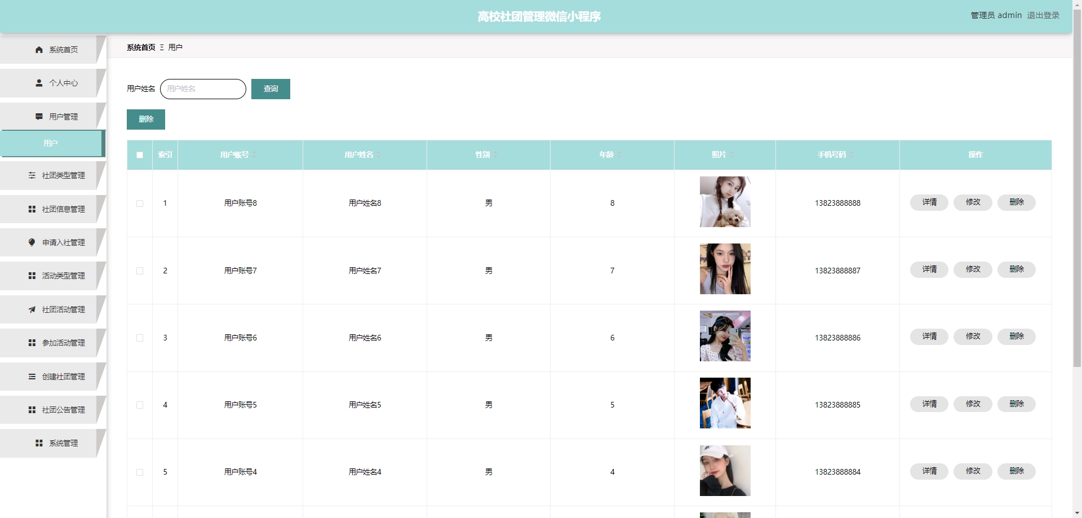Click the grid icon next to 社团公告管理
This screenshot has width=1082, height=518.
(x=32, y=410)
